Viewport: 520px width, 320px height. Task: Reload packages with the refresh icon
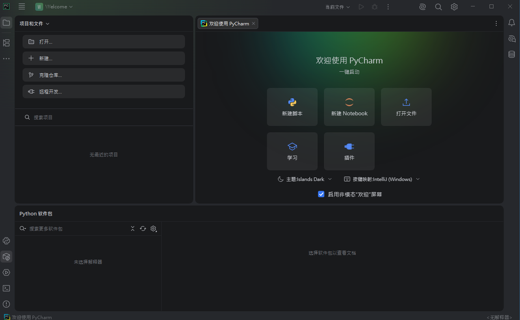[143, 229]
